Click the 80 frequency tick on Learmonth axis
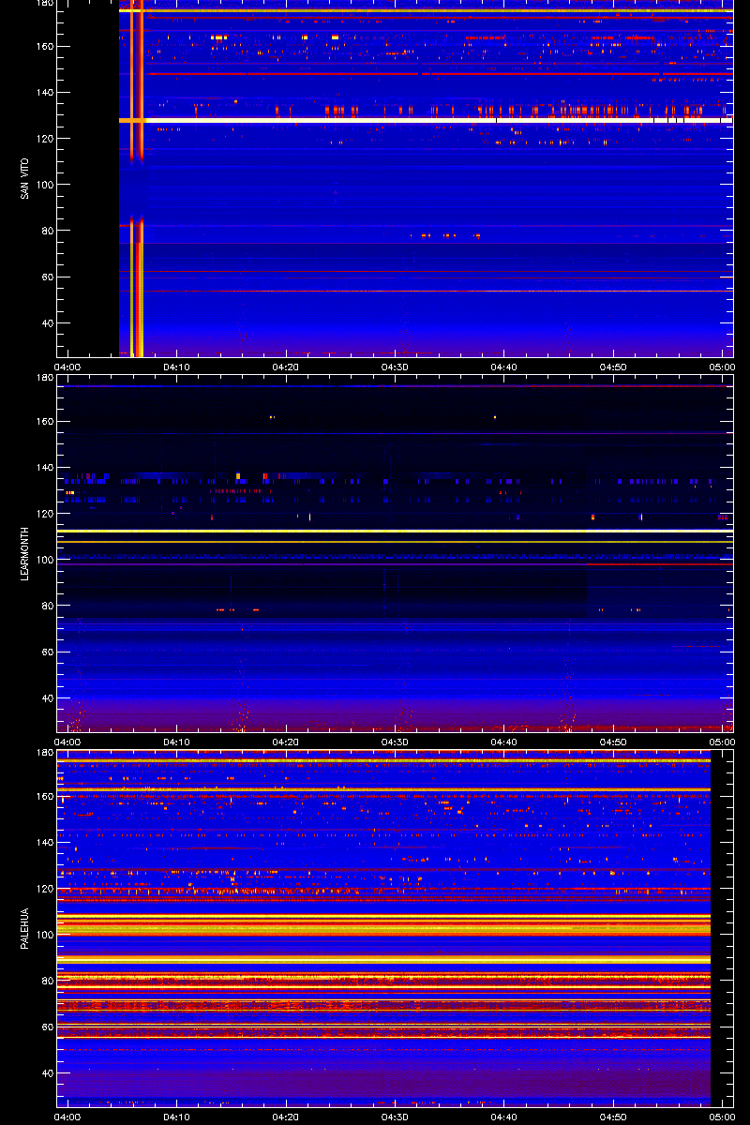Screen dimensions: 750x1125 tap(47, 606)
